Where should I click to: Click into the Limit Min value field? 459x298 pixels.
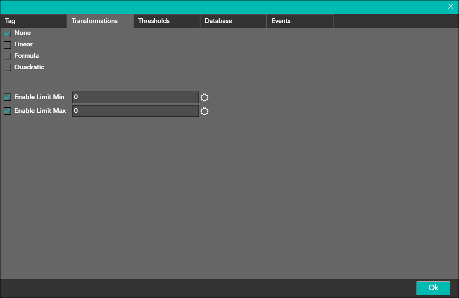point(135,97)
